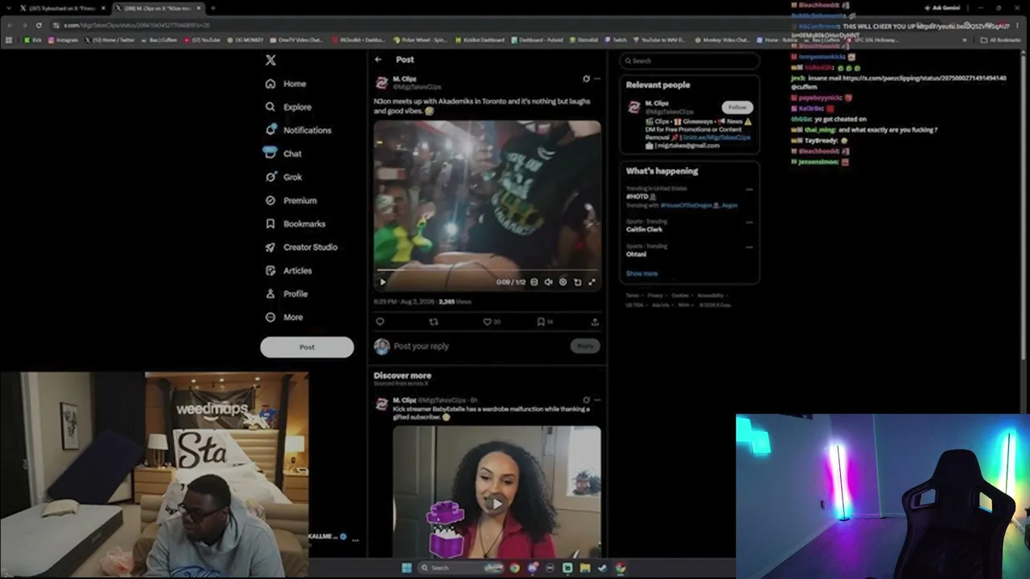This screenshot has width=1030, height=579.
Task: Open options for the Ohtani trend
Action: [749, 247]
